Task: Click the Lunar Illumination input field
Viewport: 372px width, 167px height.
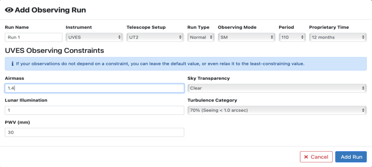Action: [x=94, y=110]
